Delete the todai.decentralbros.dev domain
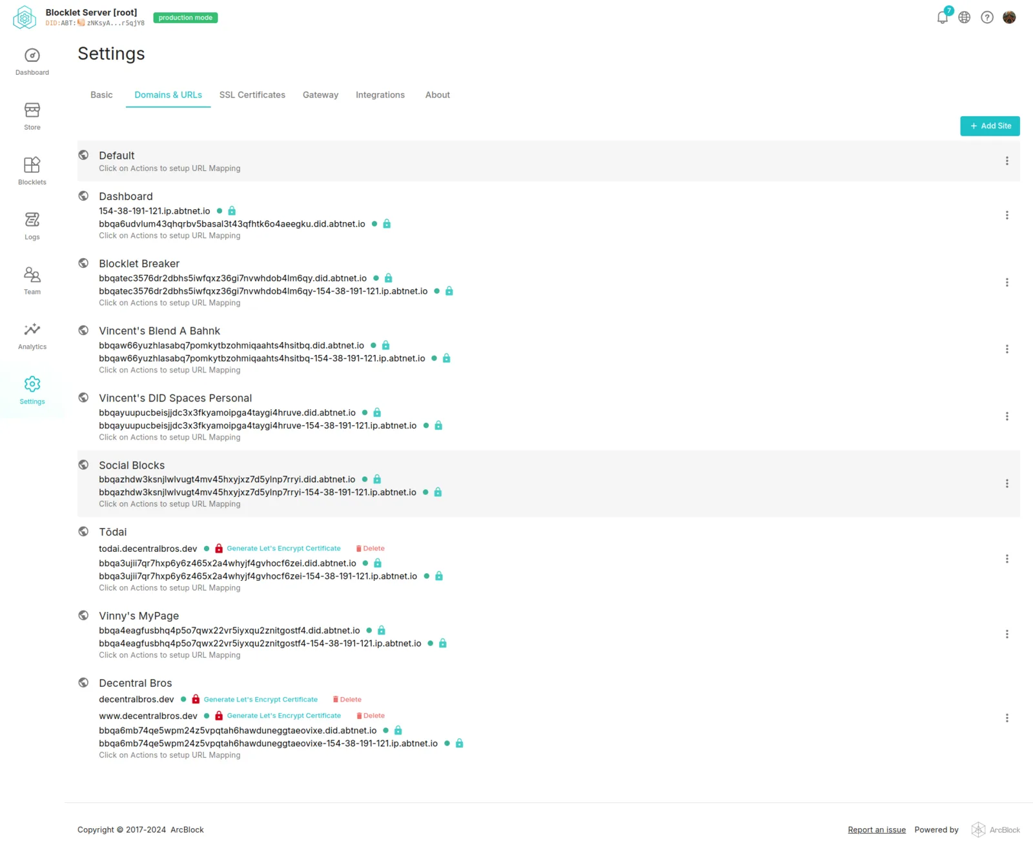 [371, 549]
